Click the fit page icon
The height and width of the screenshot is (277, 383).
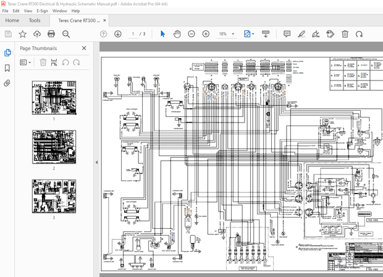coord(247,34)
